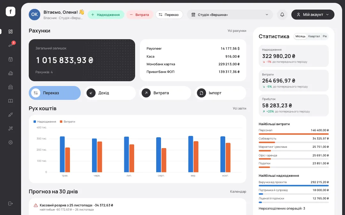345x215 pixels.
Task: Open the magic wand sidebar icon
Action: [10, 129]
